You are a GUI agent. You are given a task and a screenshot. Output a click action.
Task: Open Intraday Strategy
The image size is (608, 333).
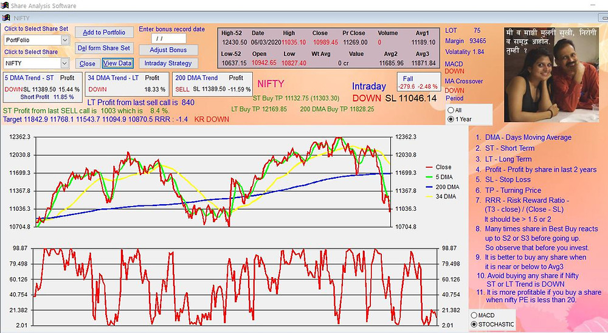click(x=168, y=63)
